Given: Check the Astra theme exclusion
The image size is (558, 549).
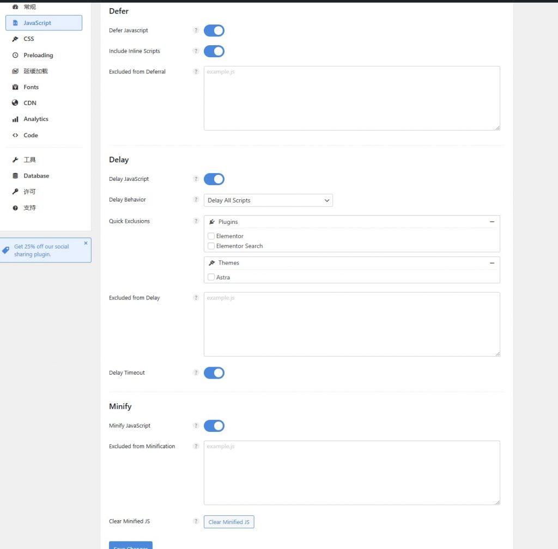Looking at the screenshot, I should 211,277.
